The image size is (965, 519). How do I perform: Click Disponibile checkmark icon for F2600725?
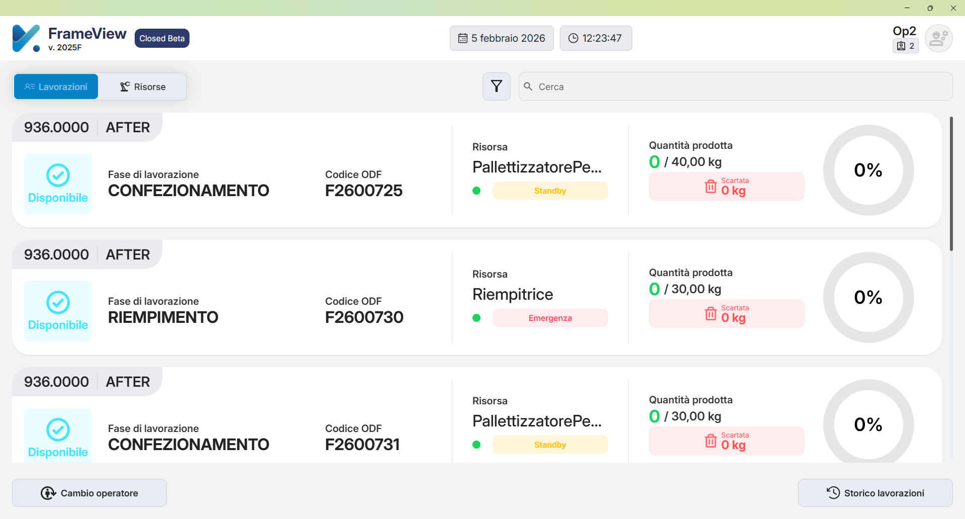pos(58,175)
